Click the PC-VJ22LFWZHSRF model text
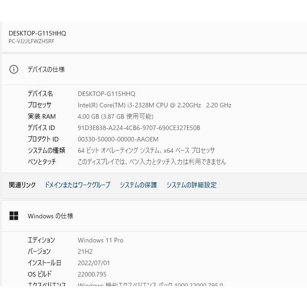The height and width of the screenshot is (307, 307). (x=31, y=41)
